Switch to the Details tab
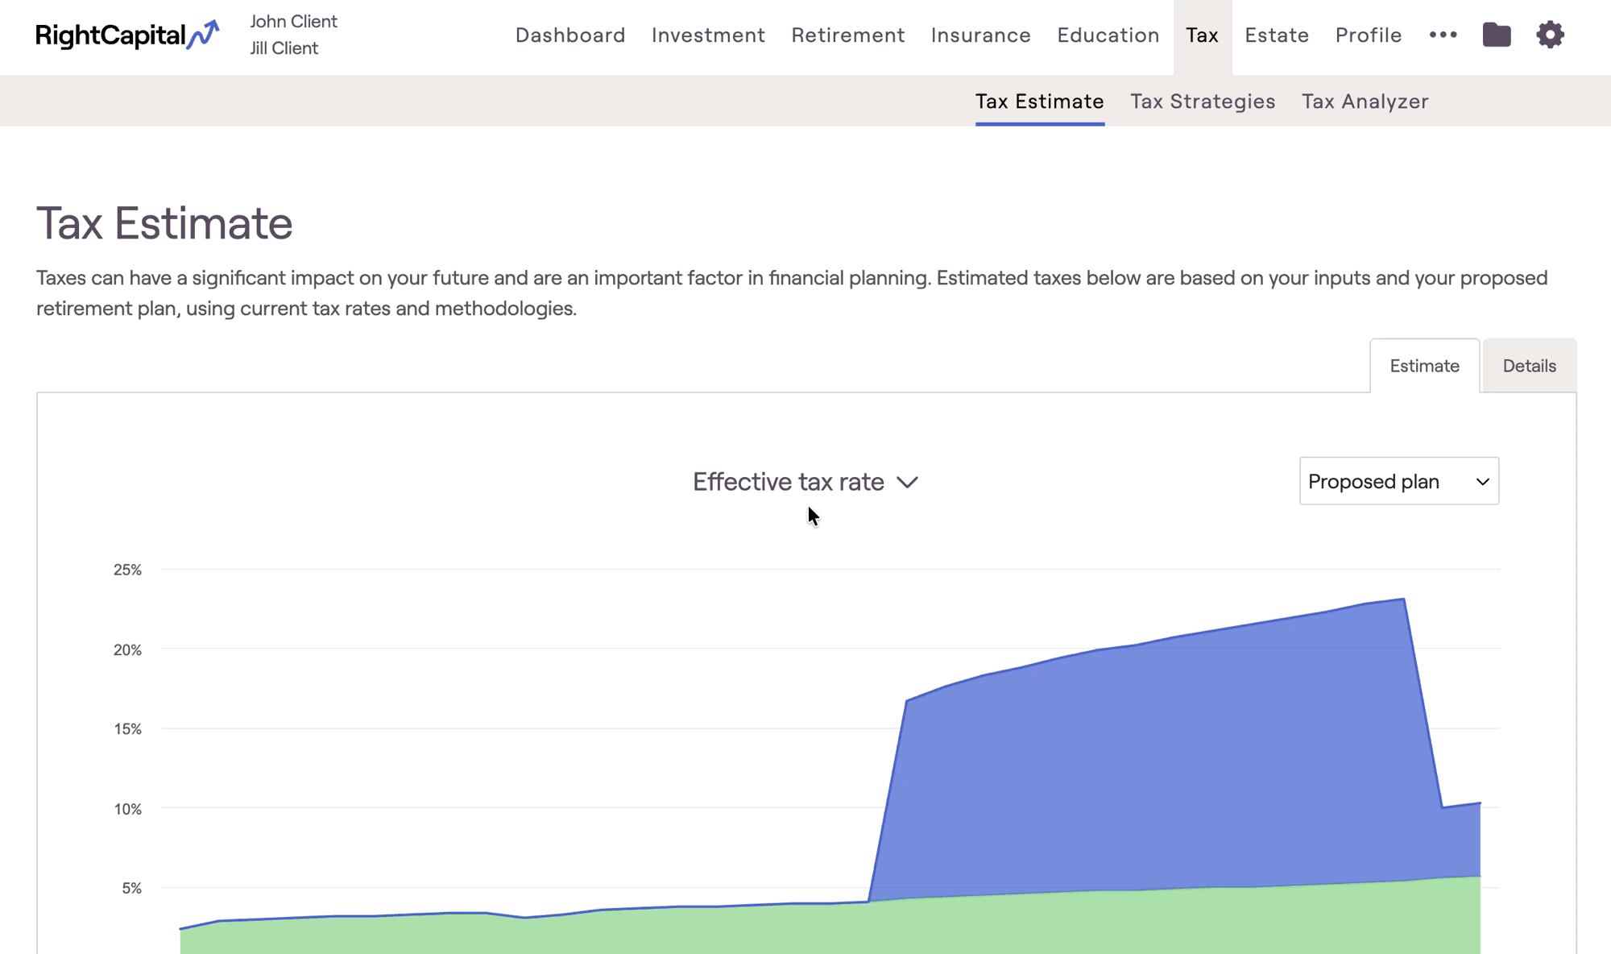Image resolution: width=1611 pixels, height=954 pixels. pyautogui.click(x=1528, y=366)
